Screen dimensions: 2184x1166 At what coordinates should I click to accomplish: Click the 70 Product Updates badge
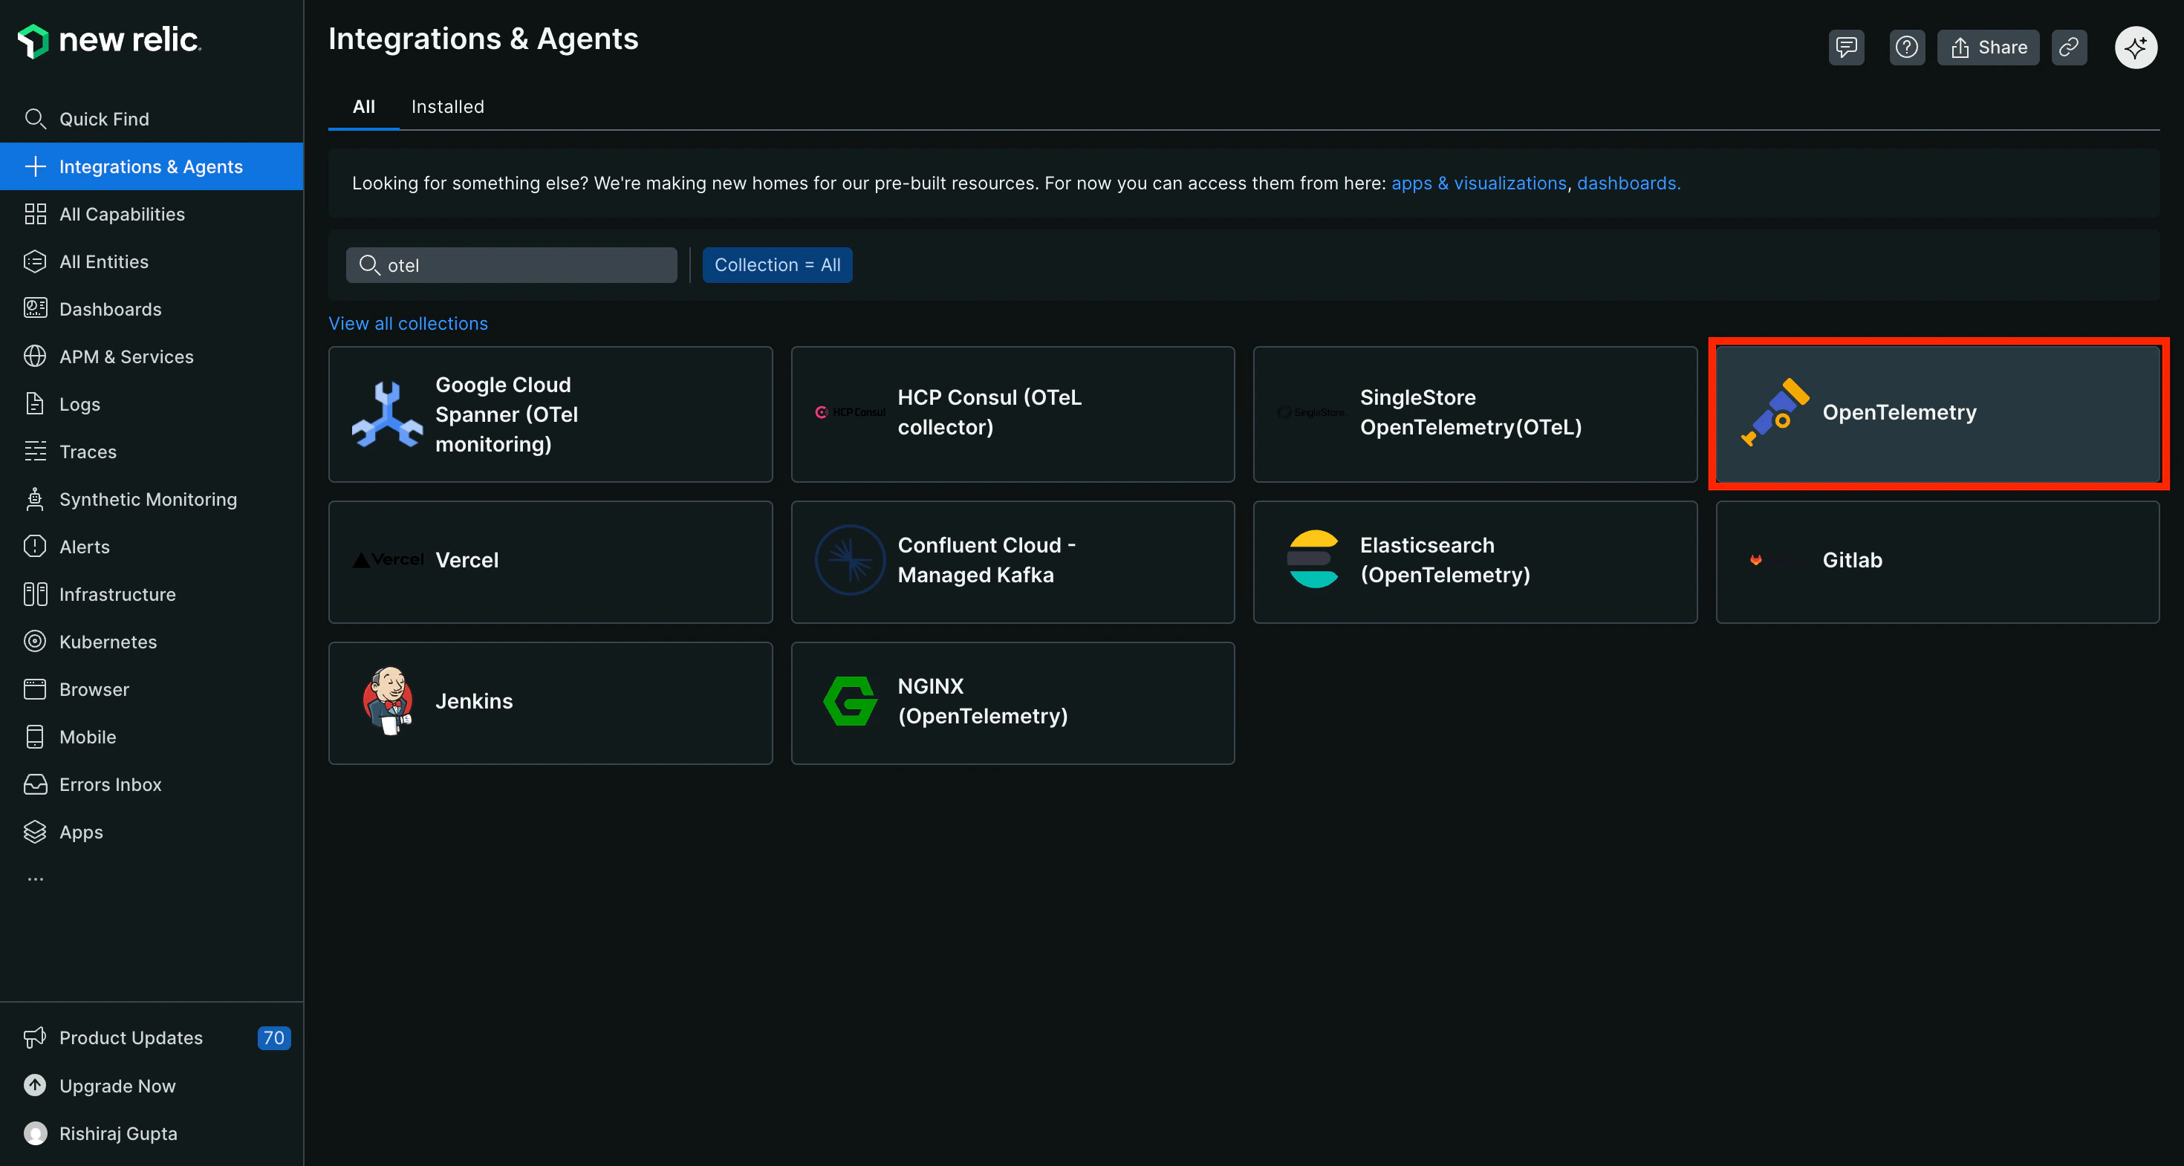coord(273,1038)
